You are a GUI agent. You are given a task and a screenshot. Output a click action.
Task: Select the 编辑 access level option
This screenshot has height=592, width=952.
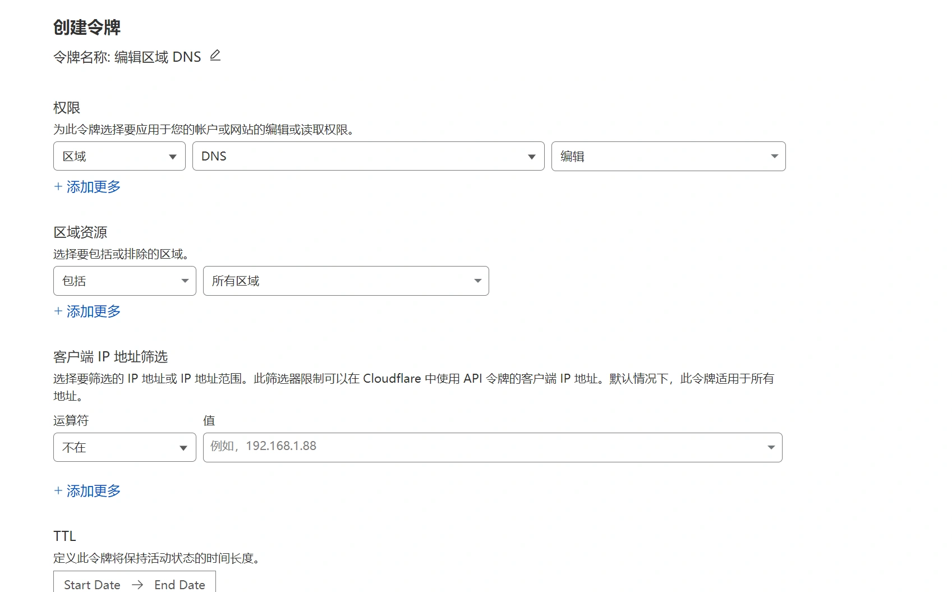tap(617, 156)
